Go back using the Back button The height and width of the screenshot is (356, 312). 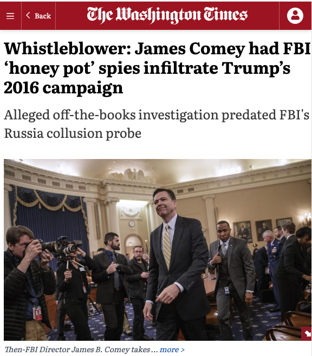(x=38, y=16)
